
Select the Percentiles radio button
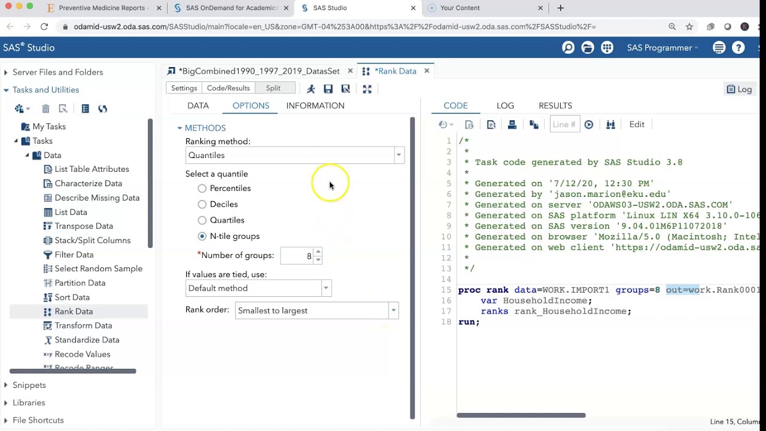coord(202,188)
